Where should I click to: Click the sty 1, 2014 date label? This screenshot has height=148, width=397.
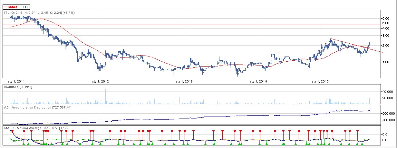pos(258,82)
